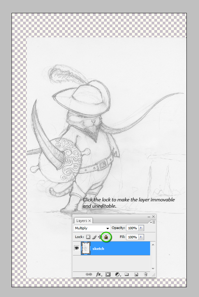Open the Multiply blend mode dropdown

click(x=92, y=228)
